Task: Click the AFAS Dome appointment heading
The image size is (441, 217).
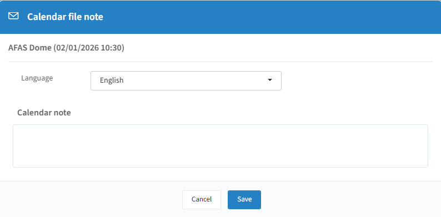Action: pyautogui.click(x=67, y=48)
